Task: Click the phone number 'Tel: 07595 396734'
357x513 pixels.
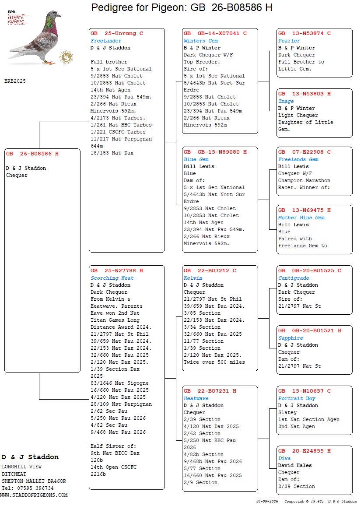Action: tap(28, 488)
